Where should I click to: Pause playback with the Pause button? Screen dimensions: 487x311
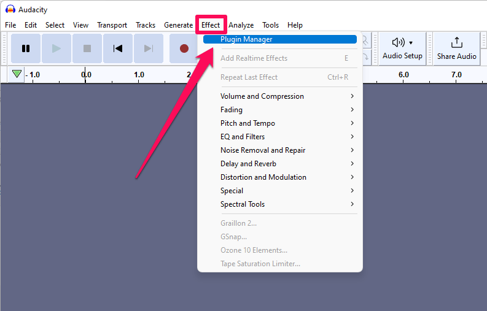26,48
